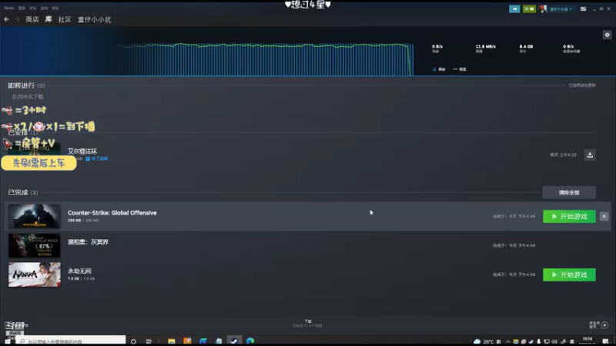This screenshot has height=346, width=616.
Task: Open the 社区 community tab
Action: tap(65, 20)
